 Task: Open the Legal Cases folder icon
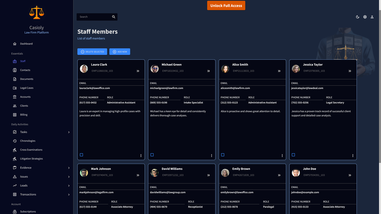click(14, 88)
